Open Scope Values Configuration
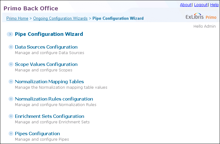220x144 pixels. click(46, 64)
